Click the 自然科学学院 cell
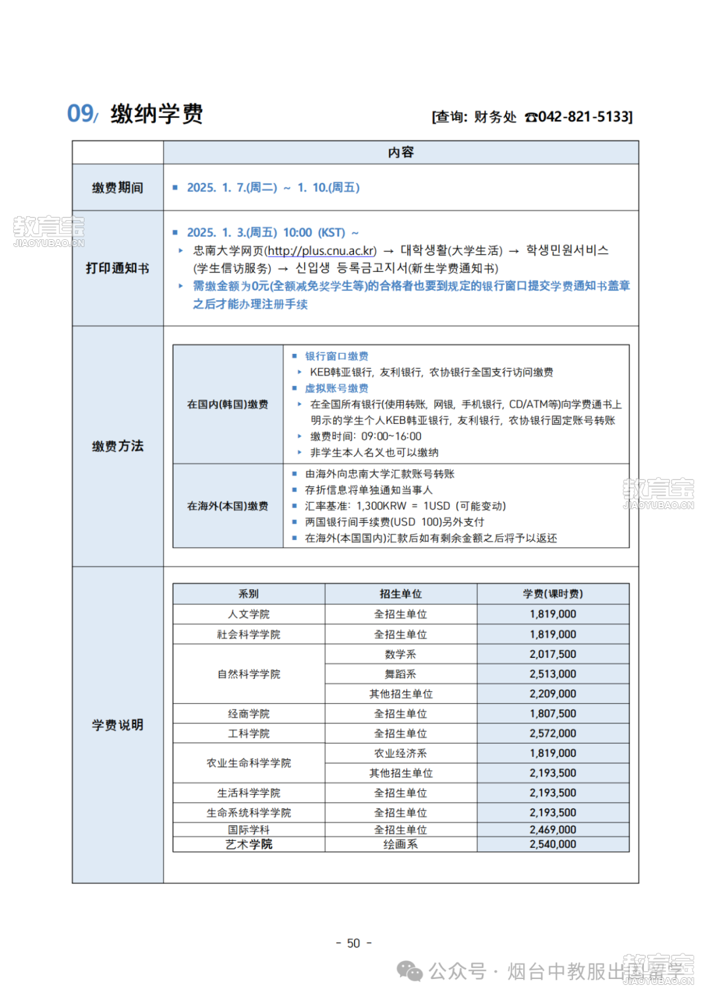Screen dimensions: 708x1000 coord(249,674)
